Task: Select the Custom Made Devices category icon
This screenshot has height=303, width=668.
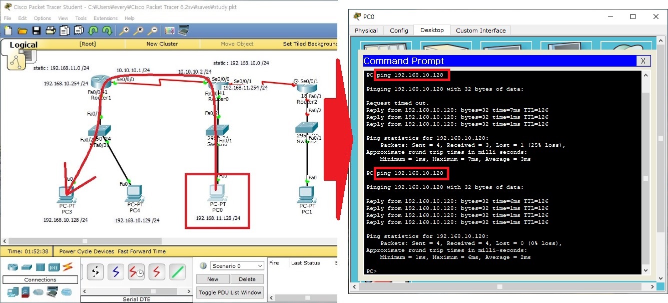Action: point(52,291)
